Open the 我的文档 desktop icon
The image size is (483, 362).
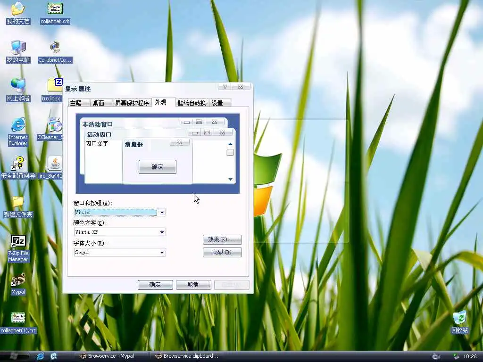point(18,13)
